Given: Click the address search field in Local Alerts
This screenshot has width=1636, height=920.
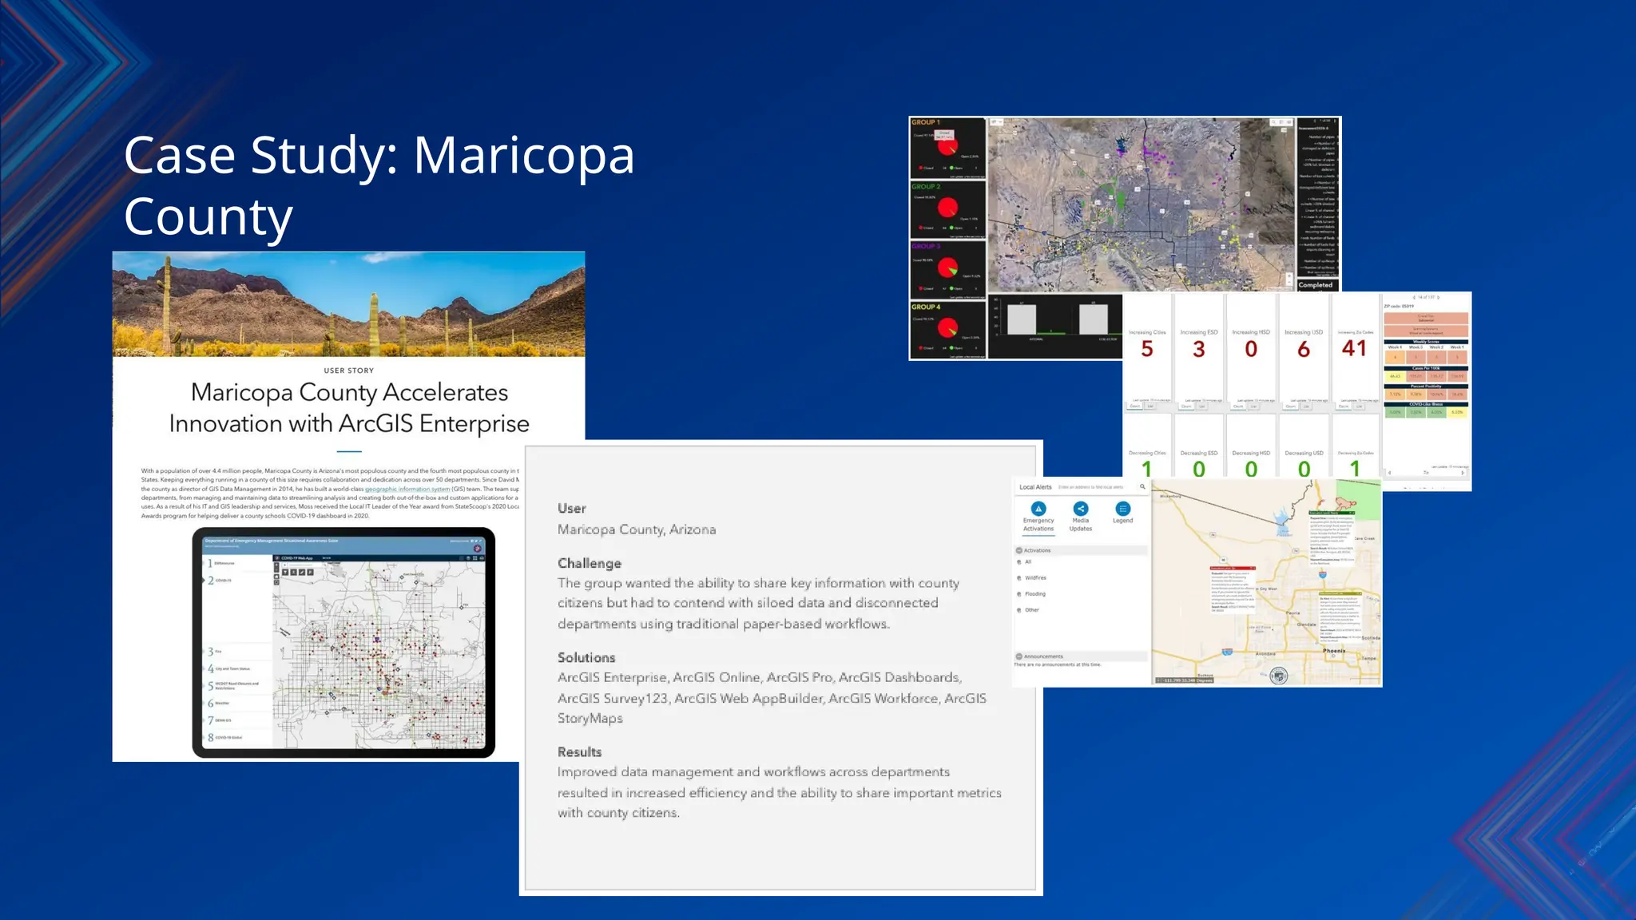Looking at the screenshot, I should pyautogui.click(x=1096, y=486).
